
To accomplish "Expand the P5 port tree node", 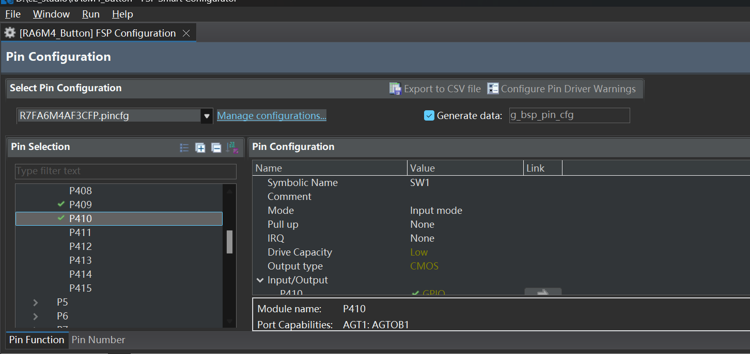I will (x=36, y=302).
